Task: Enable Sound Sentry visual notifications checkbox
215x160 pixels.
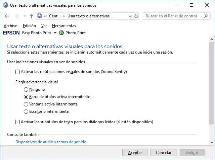Action: [x=18, y=72]
